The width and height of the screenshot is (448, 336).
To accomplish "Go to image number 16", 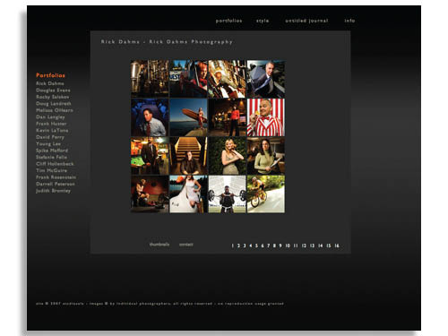I will click(x=337, y=246).
